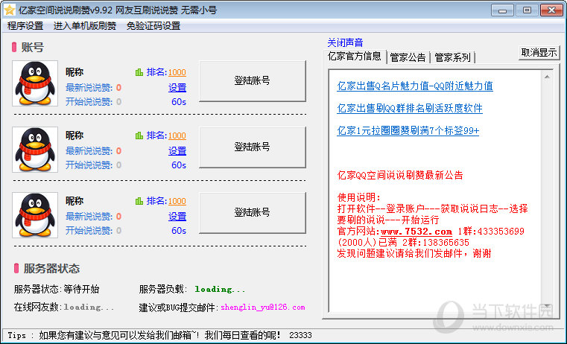The width and height of the screenshot is (567, 344).
Task: Open the 进入单机版刷赞 menu
Action: tap(85, 25)
